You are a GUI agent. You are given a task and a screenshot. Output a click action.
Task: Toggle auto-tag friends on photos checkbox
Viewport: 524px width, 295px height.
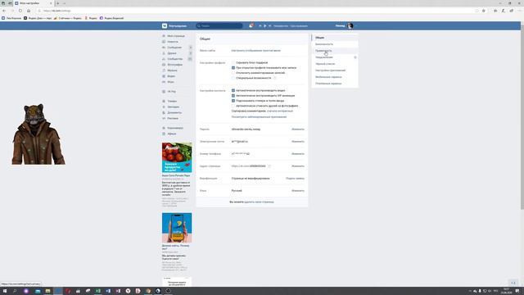[233, 106]
